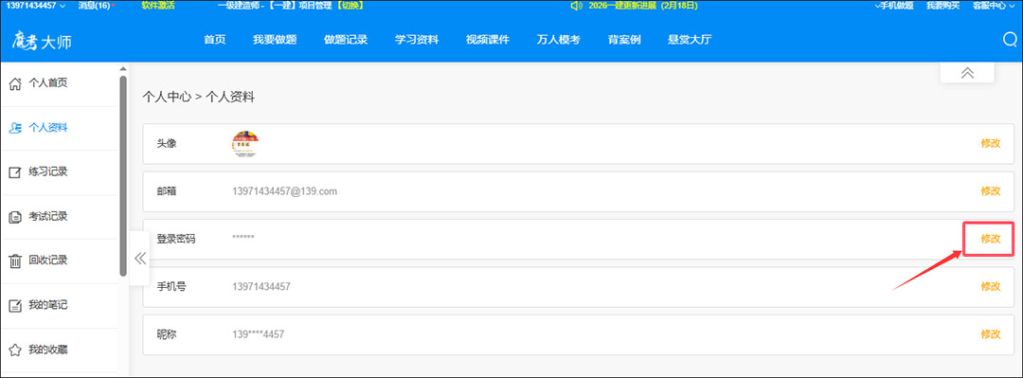1023x378 pixels.
Task: Expand account dropdown 13971434457
Action: 35,6
